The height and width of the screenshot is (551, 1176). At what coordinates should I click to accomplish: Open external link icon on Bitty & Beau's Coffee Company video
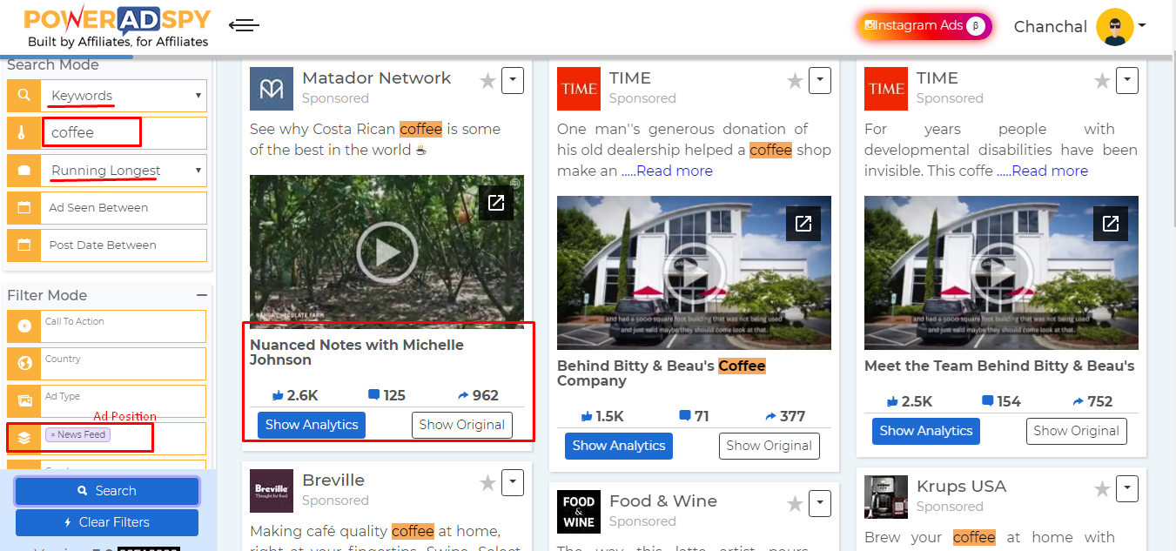(803, 224)
